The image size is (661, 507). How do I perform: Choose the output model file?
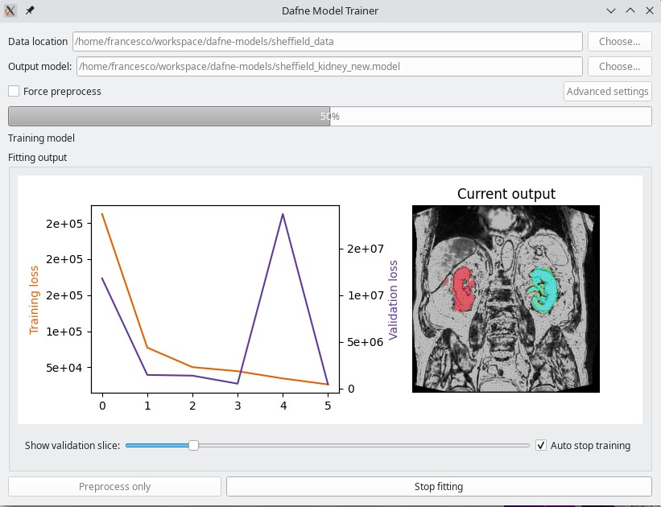coord(620,66)
